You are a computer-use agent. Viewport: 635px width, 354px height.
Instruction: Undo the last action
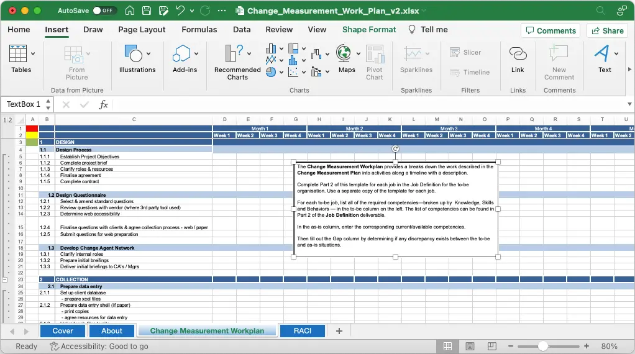click(x=181, y=11)
